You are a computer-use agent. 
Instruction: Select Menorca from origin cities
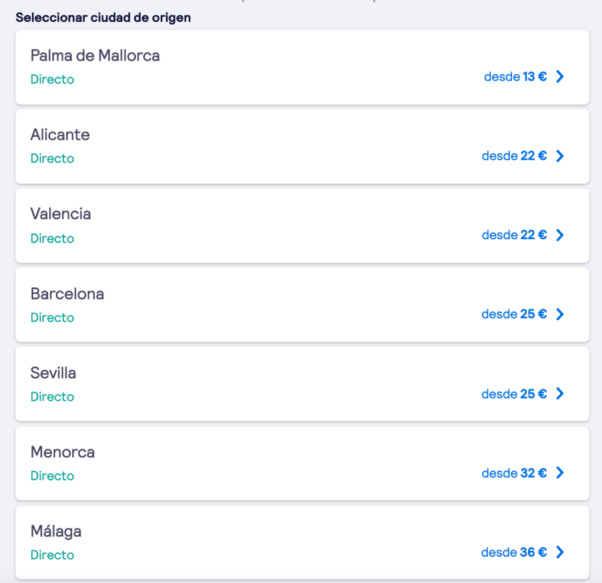coord(62,452)
